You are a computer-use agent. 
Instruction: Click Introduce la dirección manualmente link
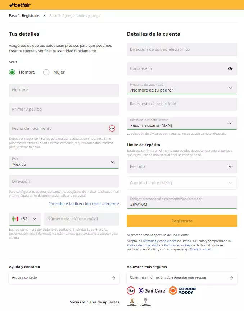pos(84,204)
